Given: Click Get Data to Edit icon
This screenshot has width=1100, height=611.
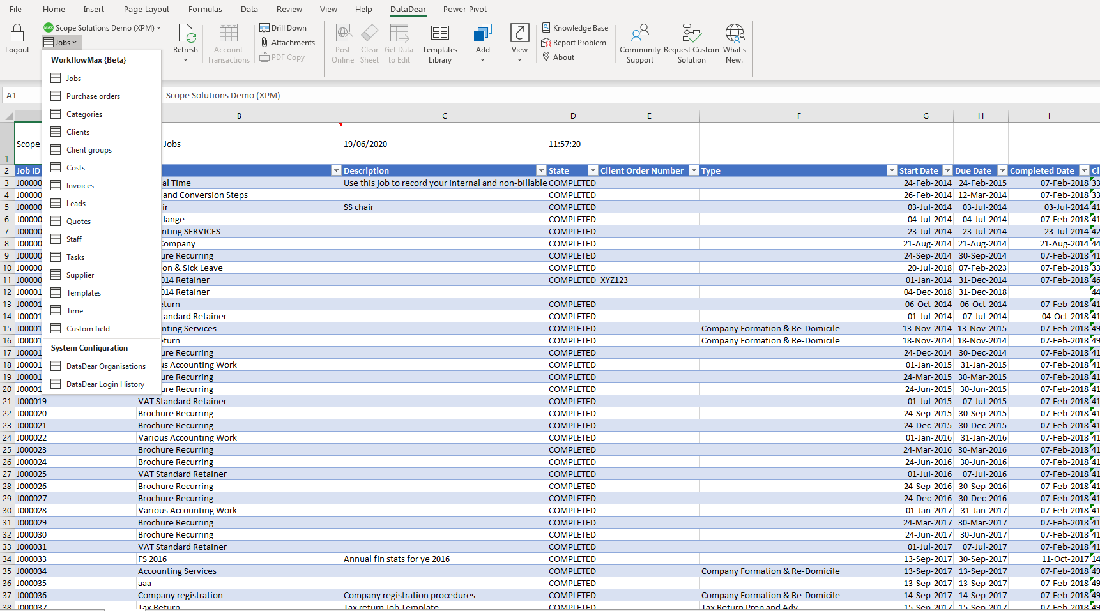Looking at the screenshot, I should pyautogui.click(x=399, y=33).
